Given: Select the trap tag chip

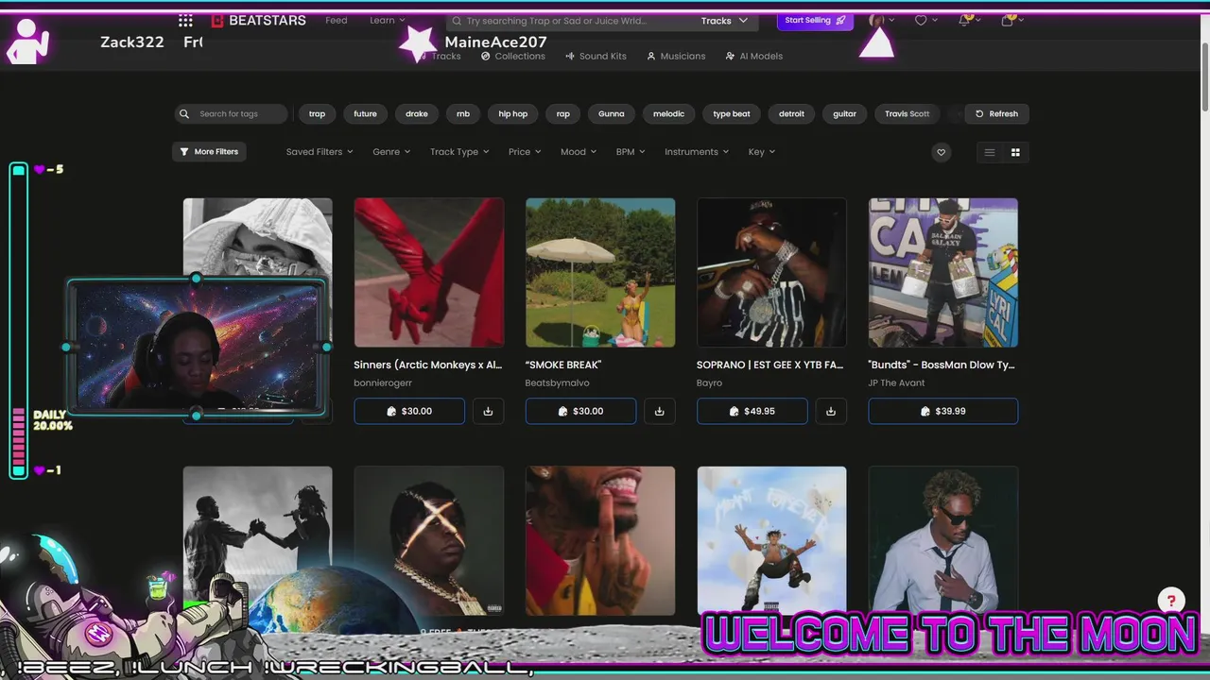Looking at the screenshot, I should tap(317, 114).
